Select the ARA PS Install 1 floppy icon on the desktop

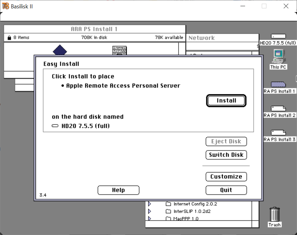(278, 84)
